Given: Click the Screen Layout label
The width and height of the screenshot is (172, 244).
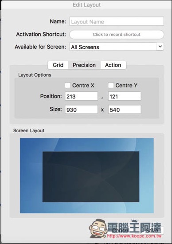Looking at the screenshot, I should pyautogui.click(x=29, y=130).
